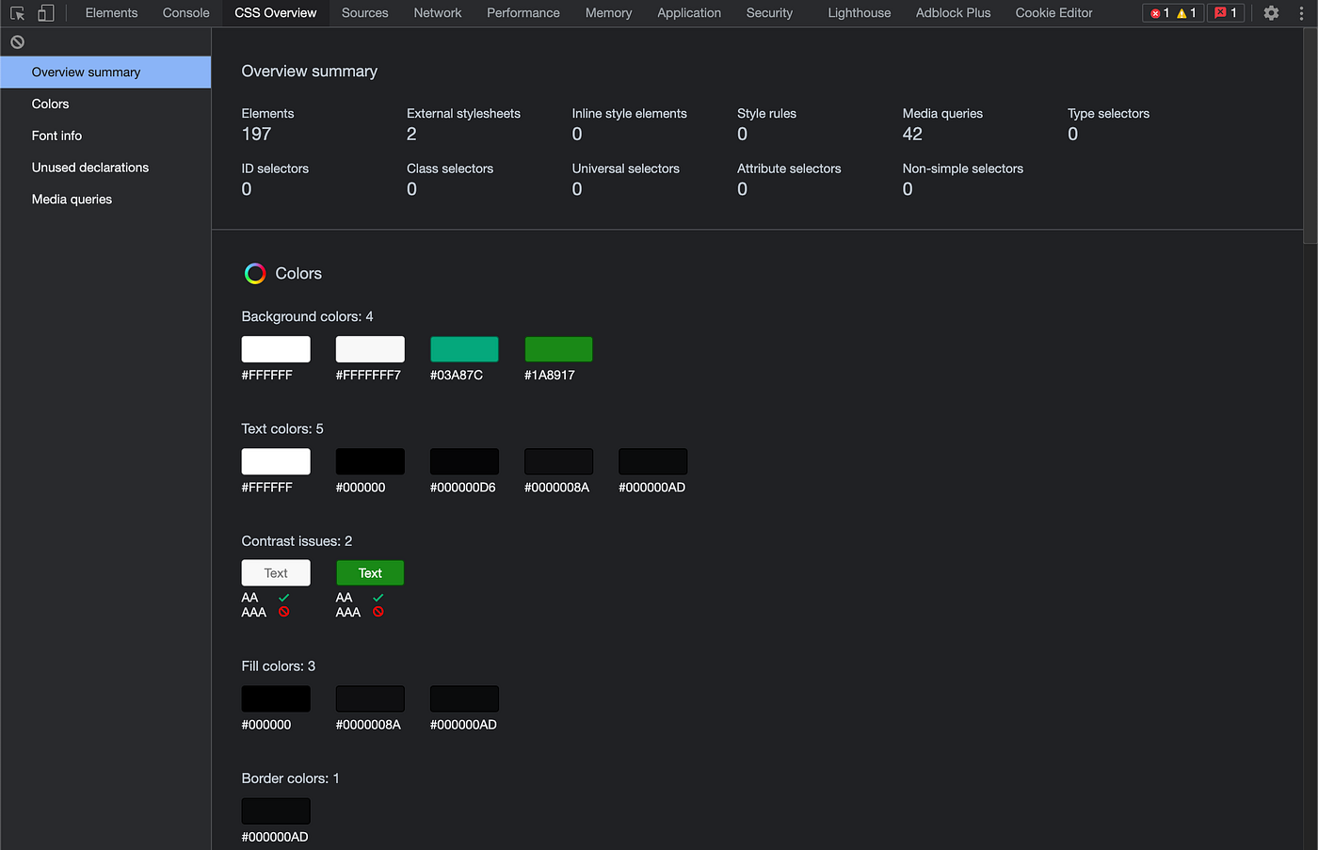Click the Fill colors: 3 label

click(x=279, y=666)
